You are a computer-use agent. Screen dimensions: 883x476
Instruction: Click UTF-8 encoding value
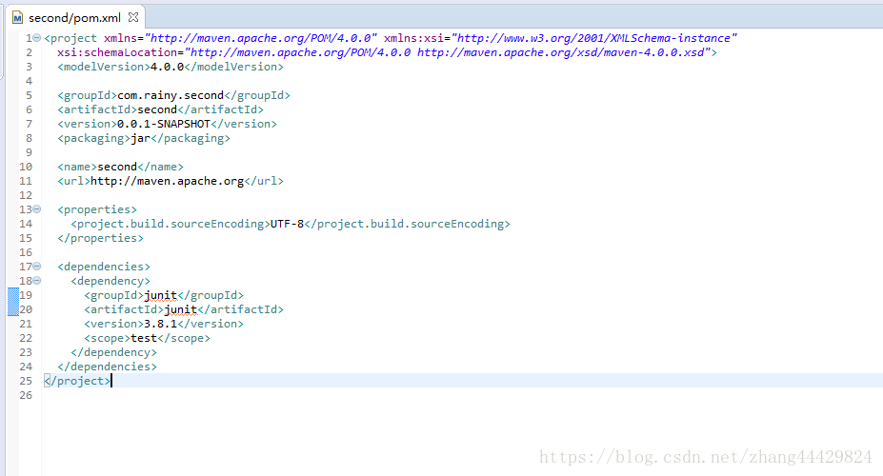pyautogui.click(x=288, y=224)
